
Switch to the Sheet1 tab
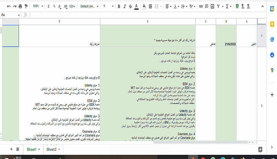(32, 150)
